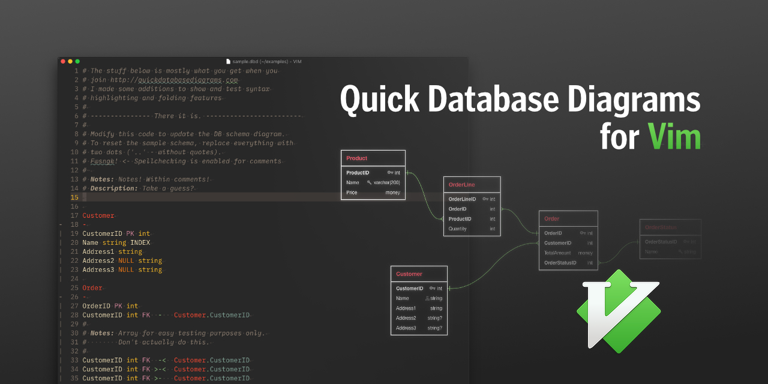
Task: Click the key icon next to OrderLineID
Action: click(x=485, y=199)
